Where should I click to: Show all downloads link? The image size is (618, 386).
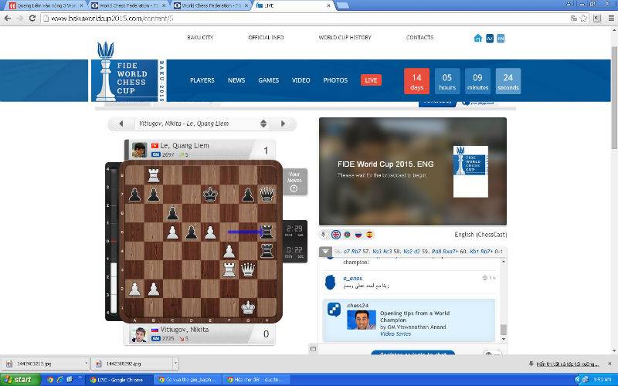pyautogui.click(x=566, y=364)
